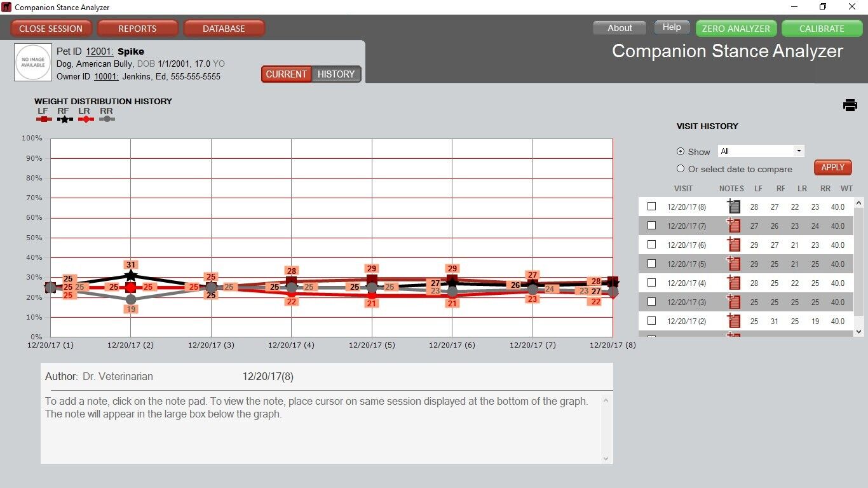Click the About button
The image size is (868, 488).
tap(620, 28)
